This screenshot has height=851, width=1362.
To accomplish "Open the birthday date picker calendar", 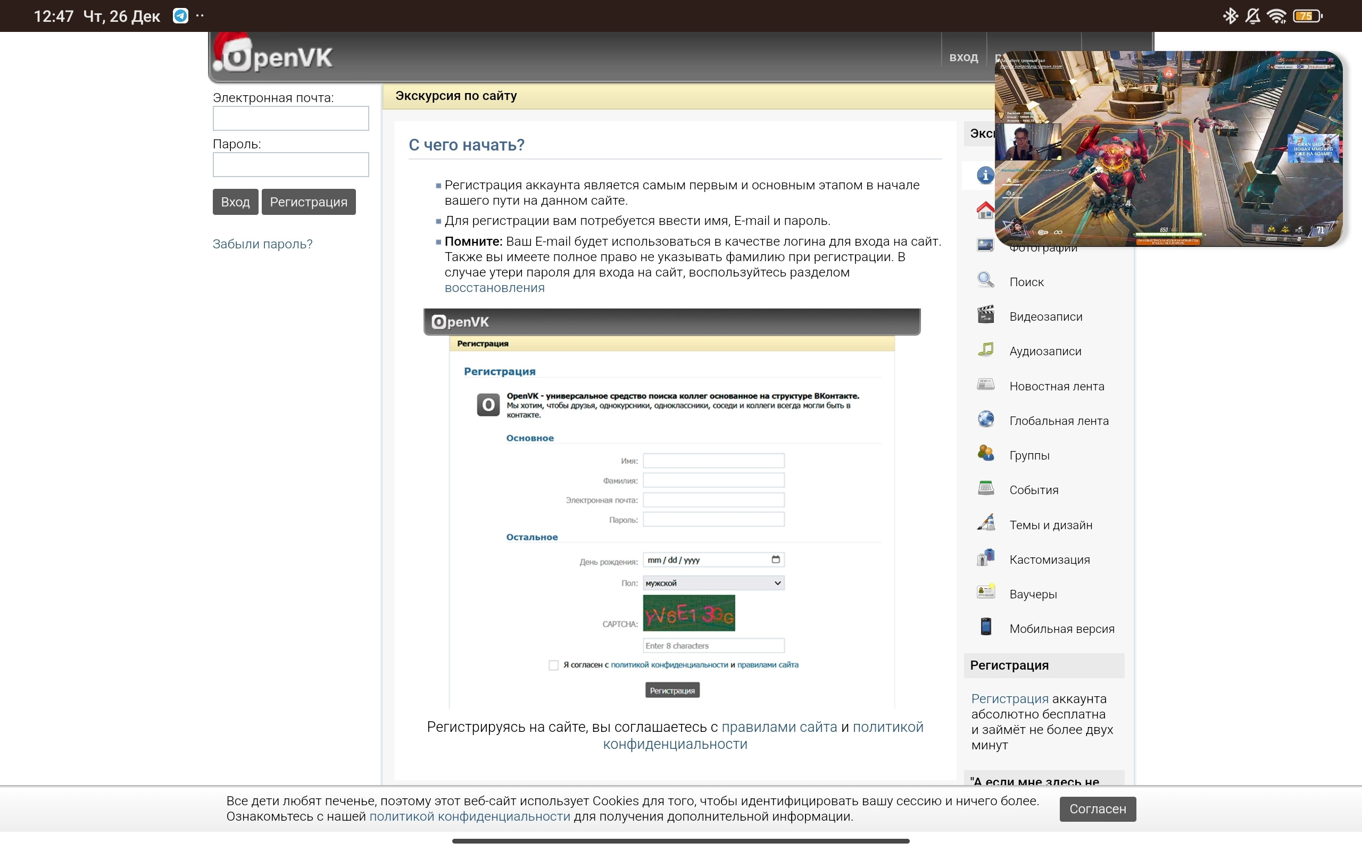I will click(x=776, y=560).
